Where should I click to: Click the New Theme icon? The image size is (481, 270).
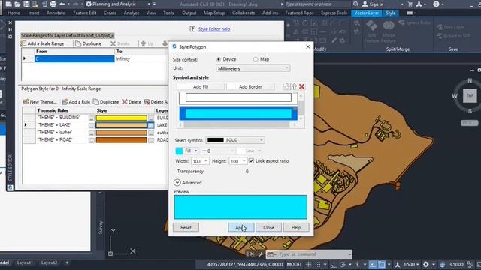click(x=26, y=102)
